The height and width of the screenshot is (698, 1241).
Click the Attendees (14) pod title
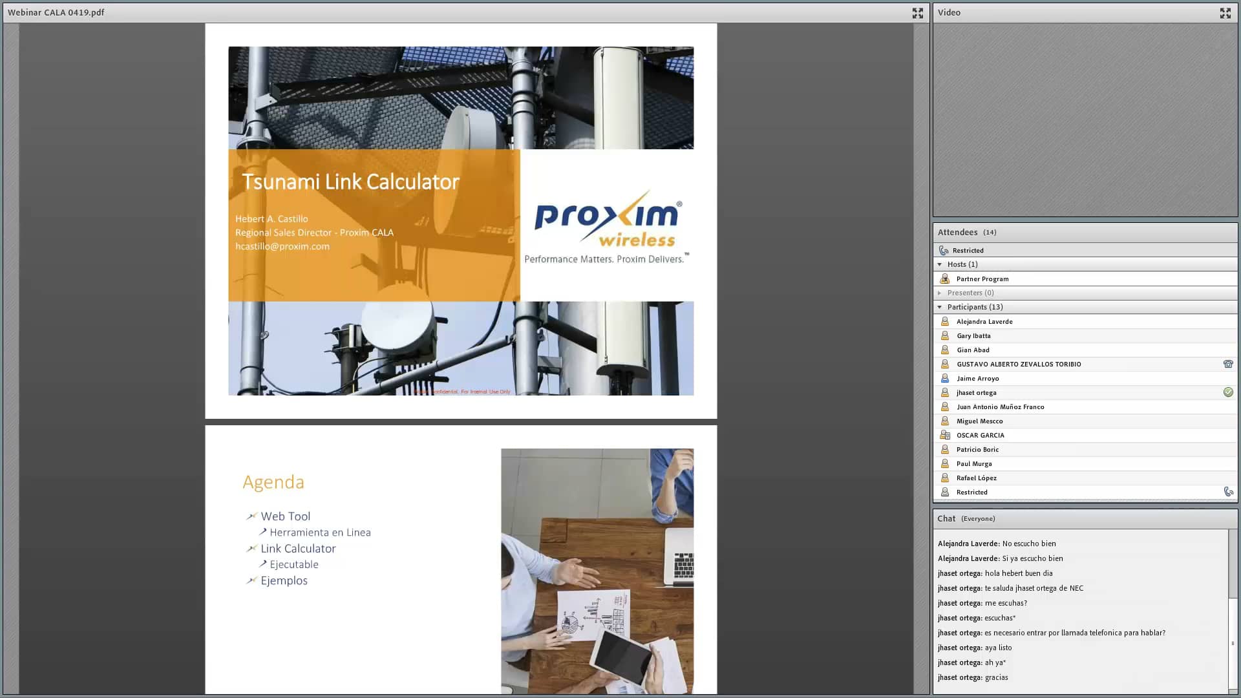click(x=967, y=232)
